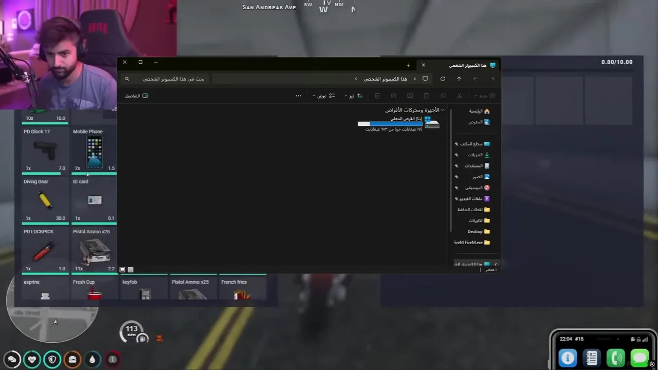Select the Mobile Phone inventory item
The image size is (658, 370).
click(x=95, y=150)
